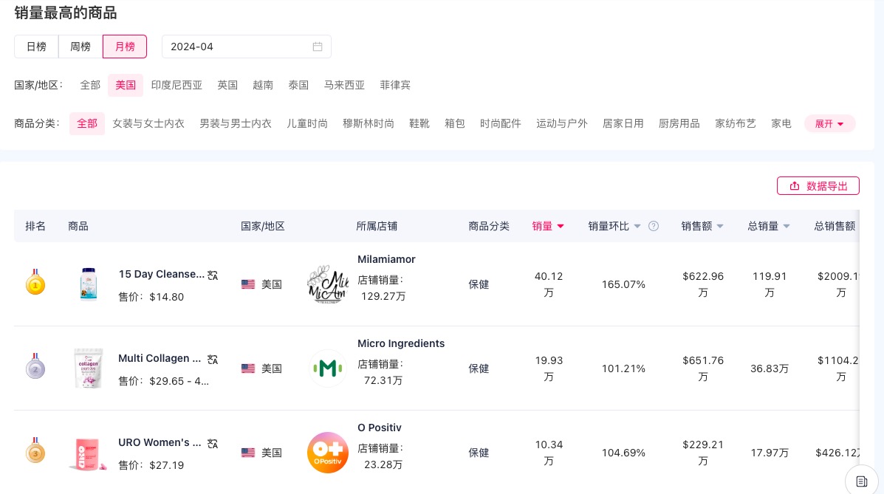
Task: Click the sales ratio help question icon
Action: [653, 226]
